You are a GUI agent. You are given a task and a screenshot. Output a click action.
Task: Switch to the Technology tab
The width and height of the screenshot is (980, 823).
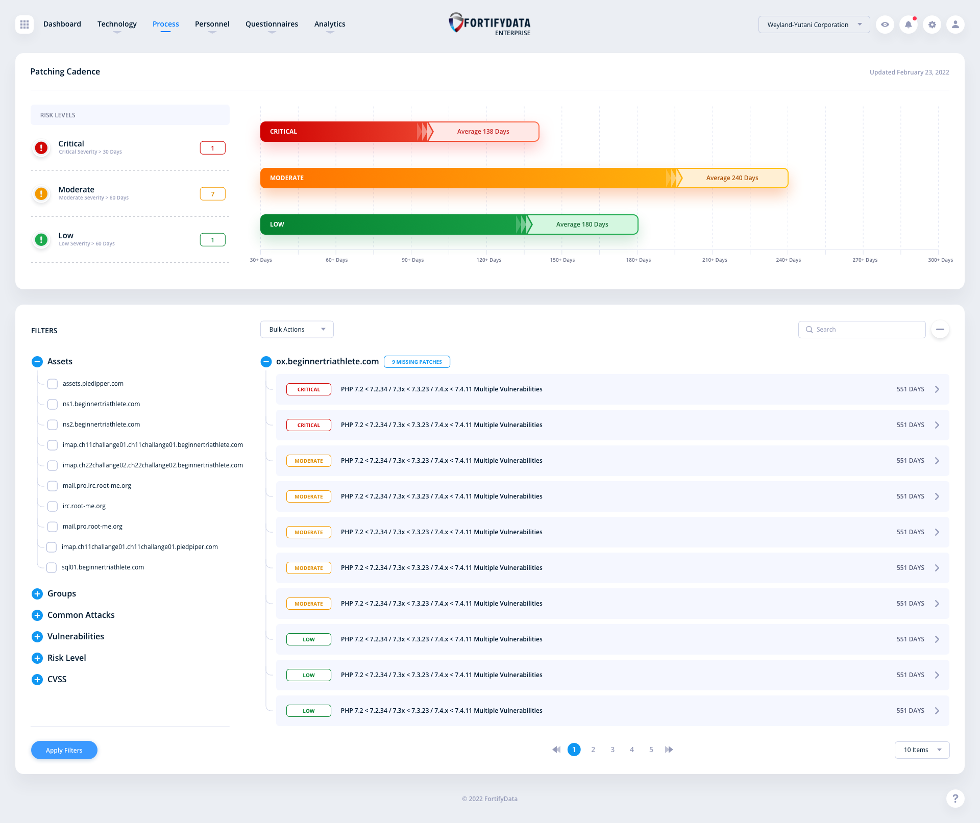pyautogui.click(x=117, y=24)
